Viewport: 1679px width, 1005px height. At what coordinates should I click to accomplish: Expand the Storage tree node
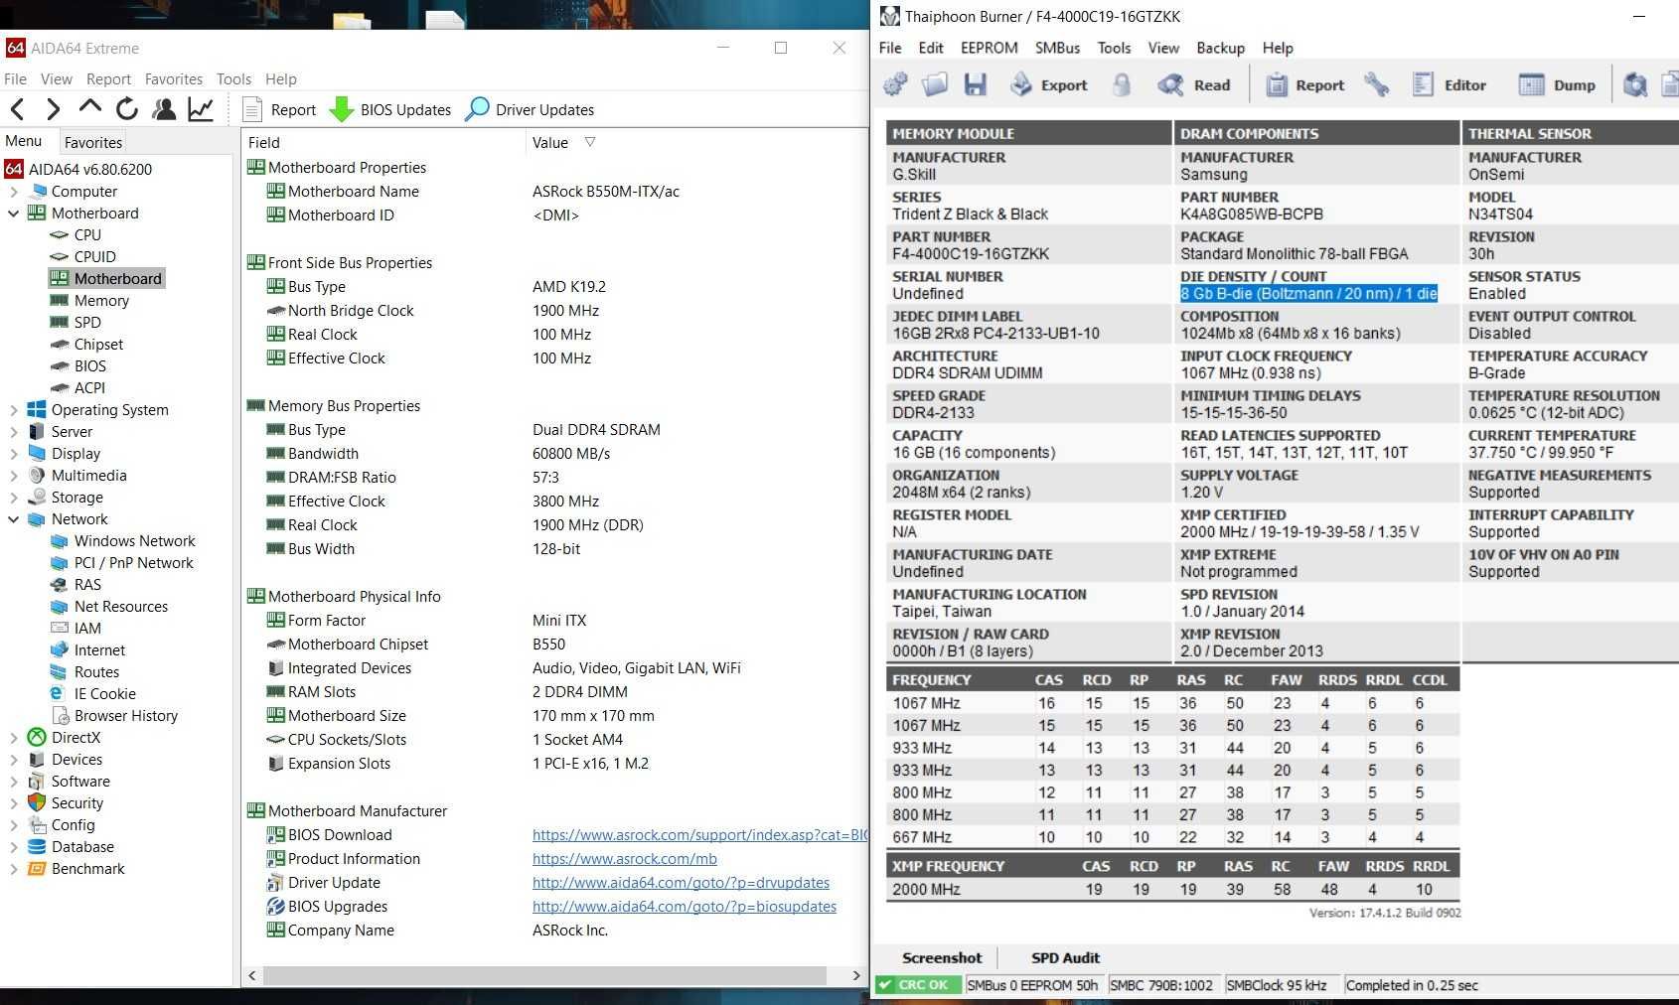tap(14, 497)
